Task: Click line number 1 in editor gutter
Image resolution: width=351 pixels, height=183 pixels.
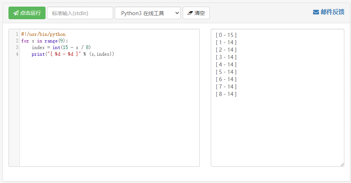Action: click(17, 34)
